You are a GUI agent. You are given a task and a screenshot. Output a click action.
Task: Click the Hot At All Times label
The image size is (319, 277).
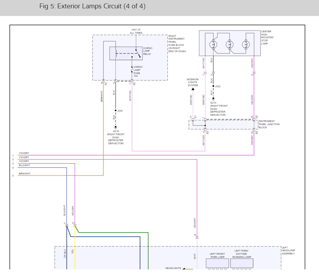[x=136, y=31]
